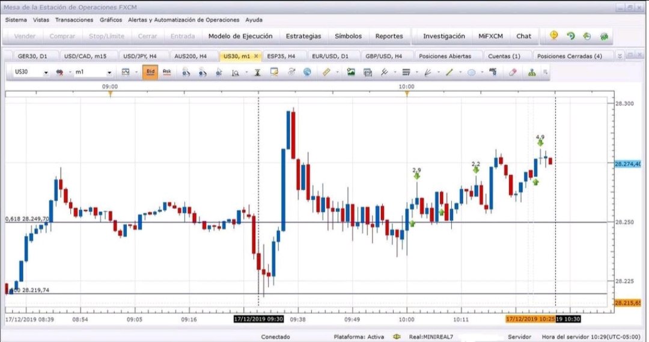Click the Estrategias button

pos(303,37)
